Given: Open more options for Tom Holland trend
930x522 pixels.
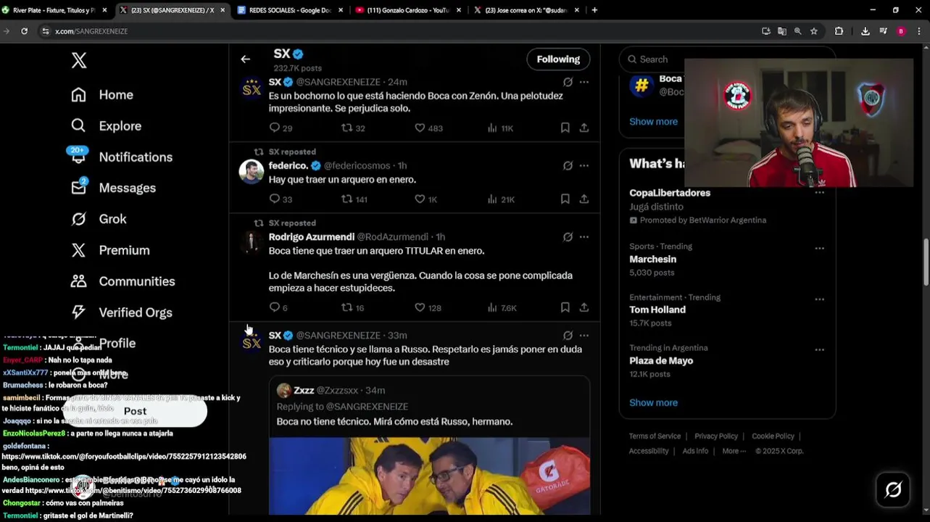Looking at the screenshot, I should 819,299.
